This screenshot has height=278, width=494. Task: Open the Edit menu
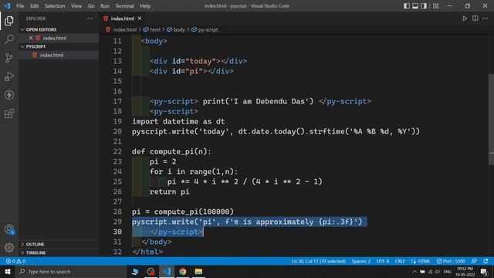(34, 6)
